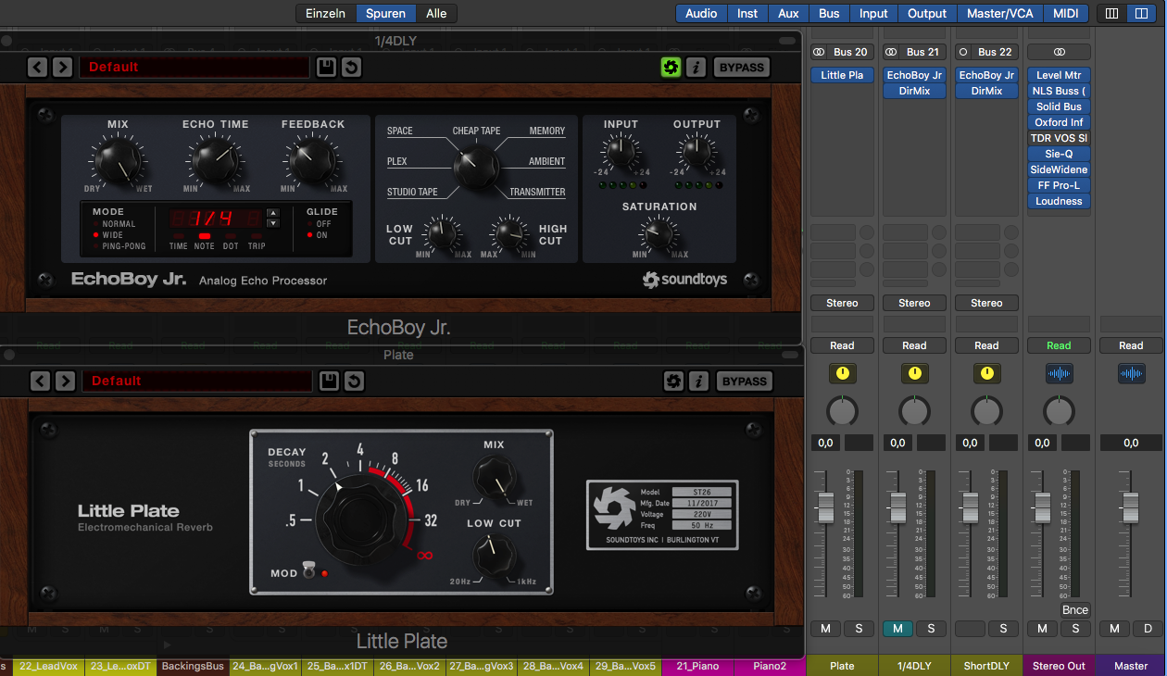Open Read automation menu on 1/4DLY channel
This screenshot has width=1167, height=676.
[914, 345]
